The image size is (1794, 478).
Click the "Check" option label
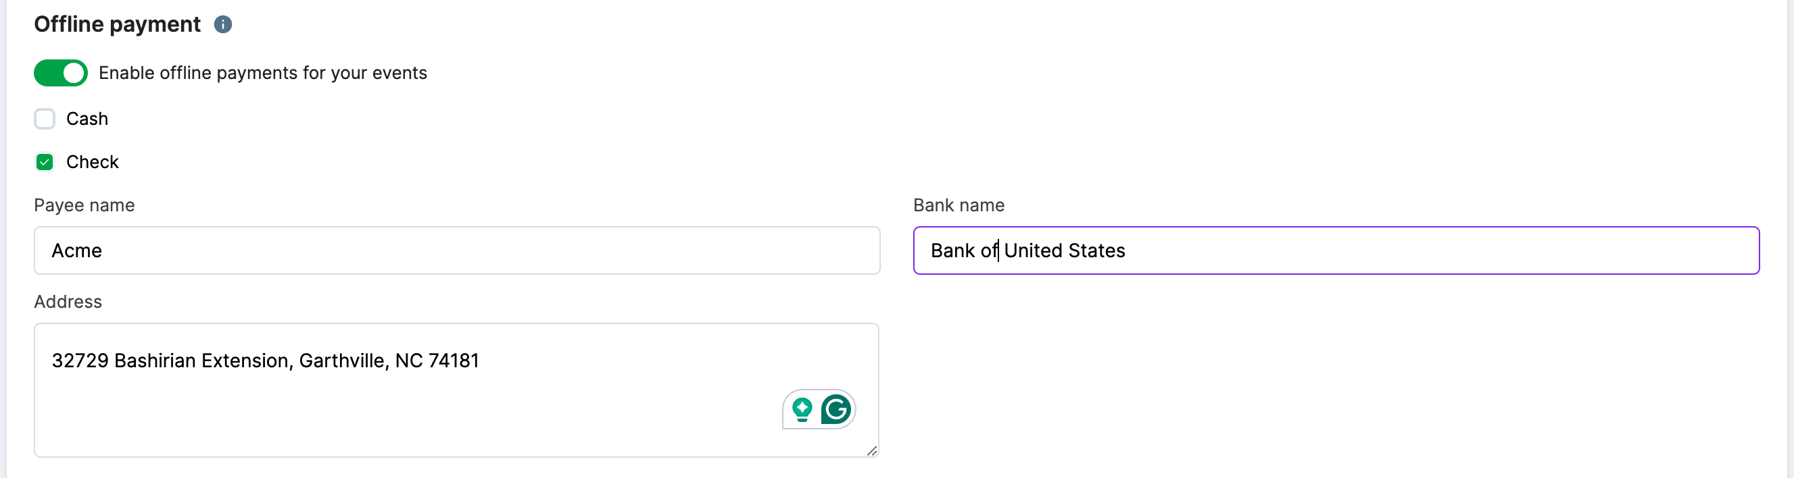click(93, 162)
